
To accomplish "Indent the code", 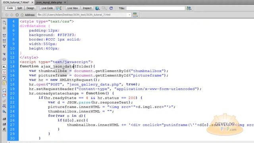I will pos(4,119).
